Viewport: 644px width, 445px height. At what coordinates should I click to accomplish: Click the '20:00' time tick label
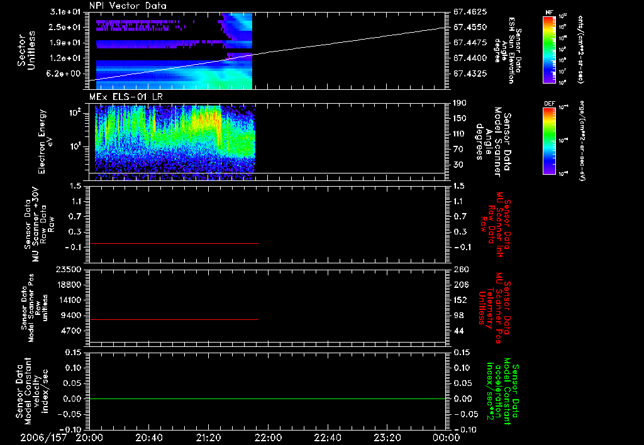tap(89, 438)
